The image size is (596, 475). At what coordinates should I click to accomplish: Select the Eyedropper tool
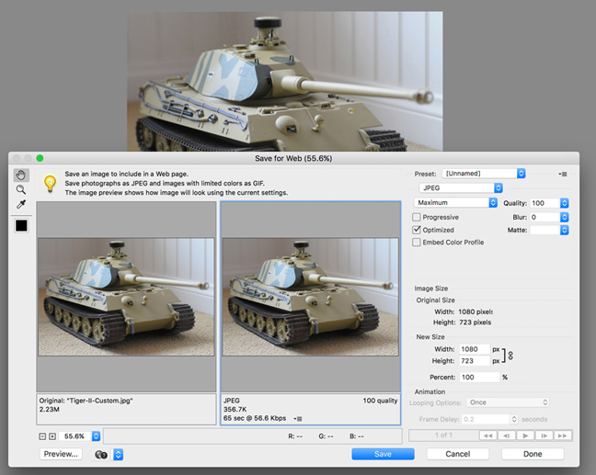pyautogui.click(x=21, y=204)
